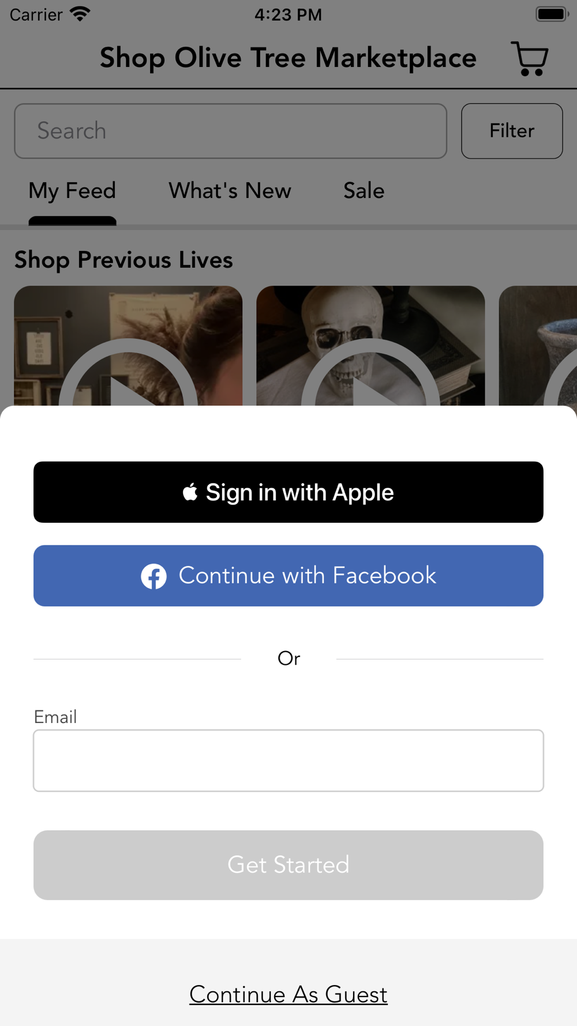Tap the Apple logo on sign-in button
Viewport: 577px width, 1026px height.
click(x=190, y=492)
